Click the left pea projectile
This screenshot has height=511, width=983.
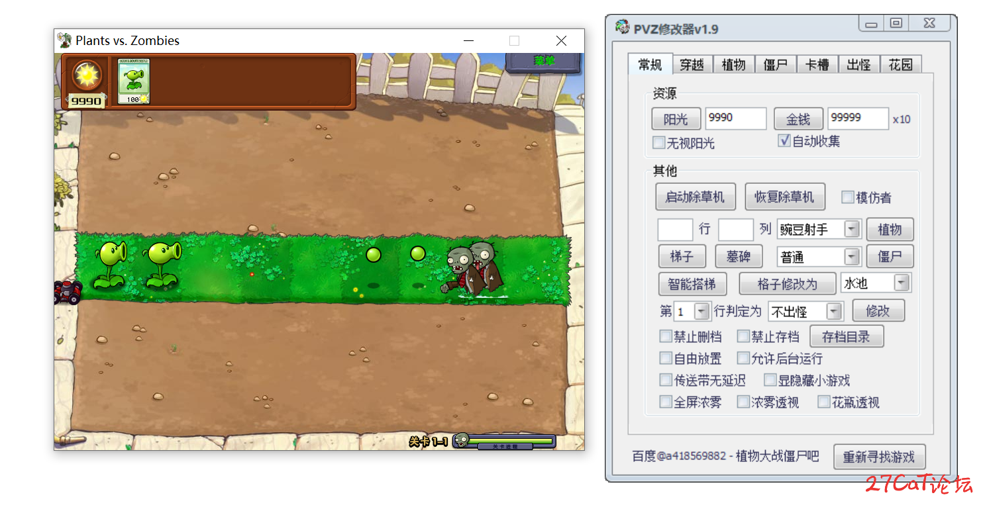[374, 255]
